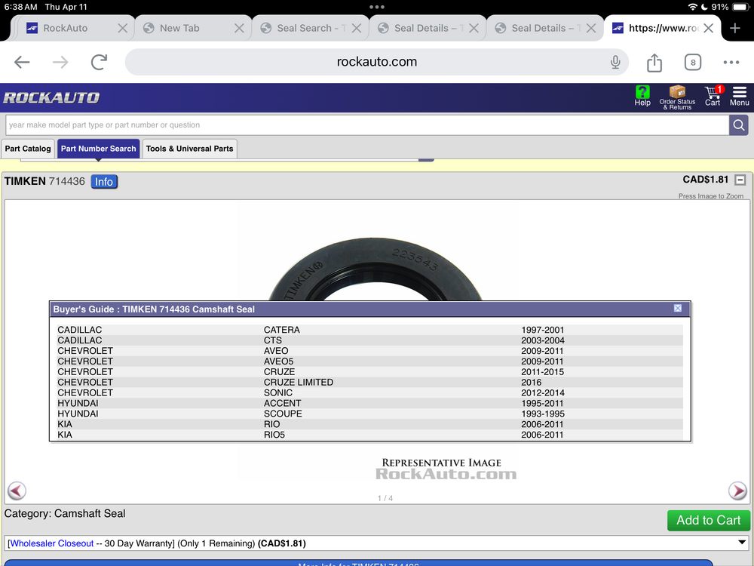Close the Seal Search tab

pos(357,28)
